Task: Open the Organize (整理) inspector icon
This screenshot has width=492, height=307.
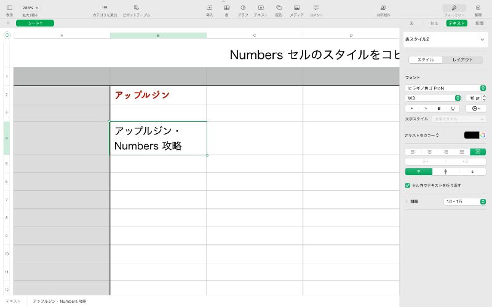Action: 478,7
